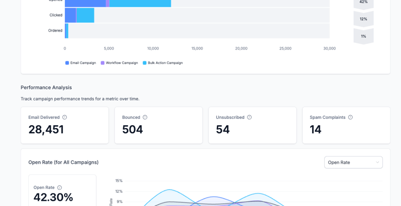Click info icon next to Email Delivered
The image size is (401, 206).
coord(65,117)
